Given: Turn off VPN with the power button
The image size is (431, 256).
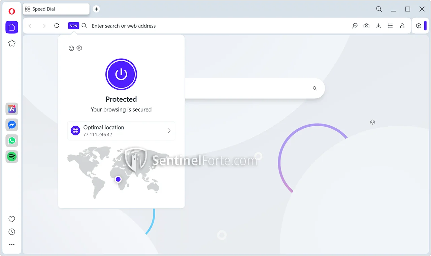Looking at the screenshot, I should click(121, 74).
